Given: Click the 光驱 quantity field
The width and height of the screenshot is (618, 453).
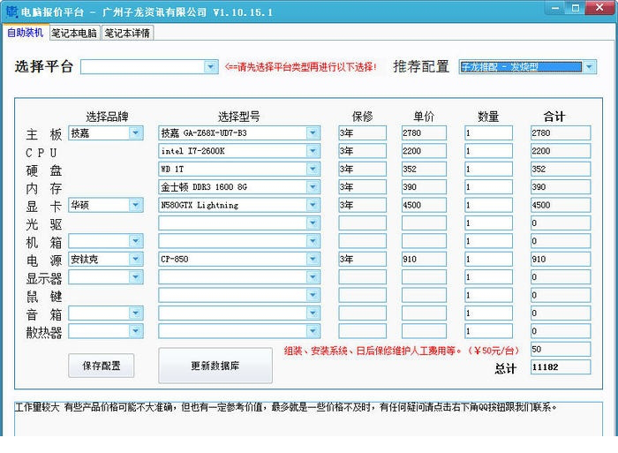Looking at the screenshot, I should pyautogui.click(x=488, y=223).
